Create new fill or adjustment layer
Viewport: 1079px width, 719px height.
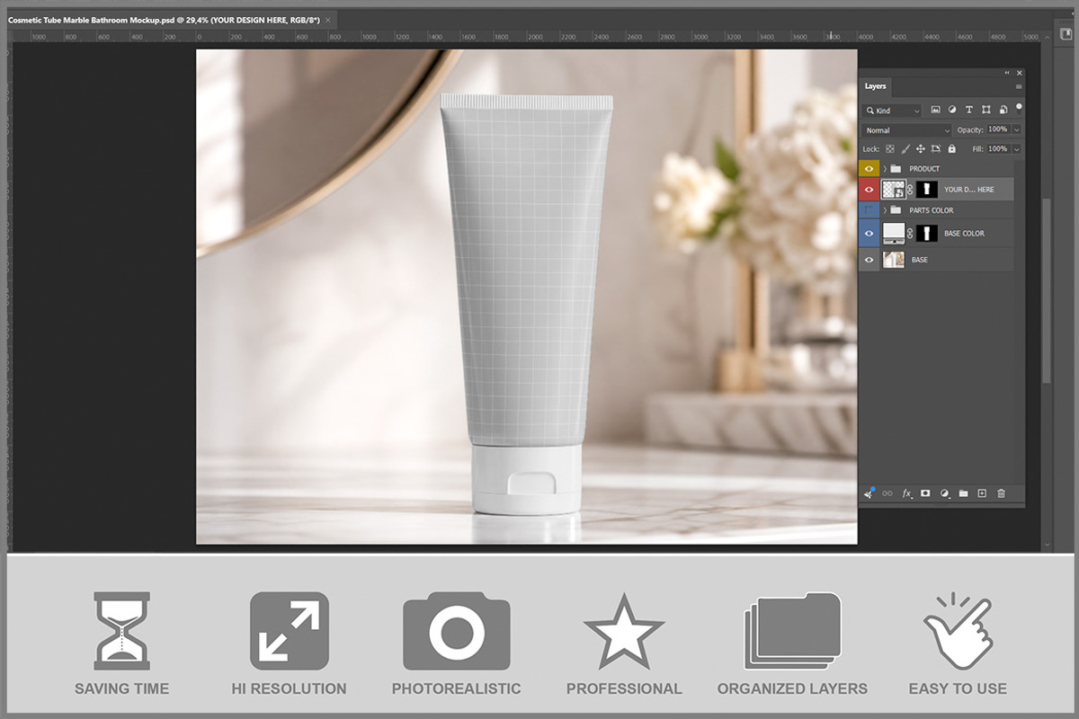coord(944,493)
